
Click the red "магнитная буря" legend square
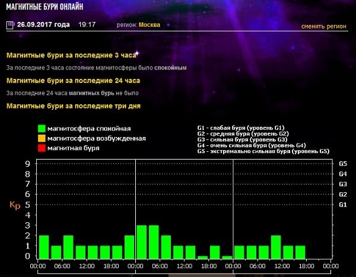point(41,148)
